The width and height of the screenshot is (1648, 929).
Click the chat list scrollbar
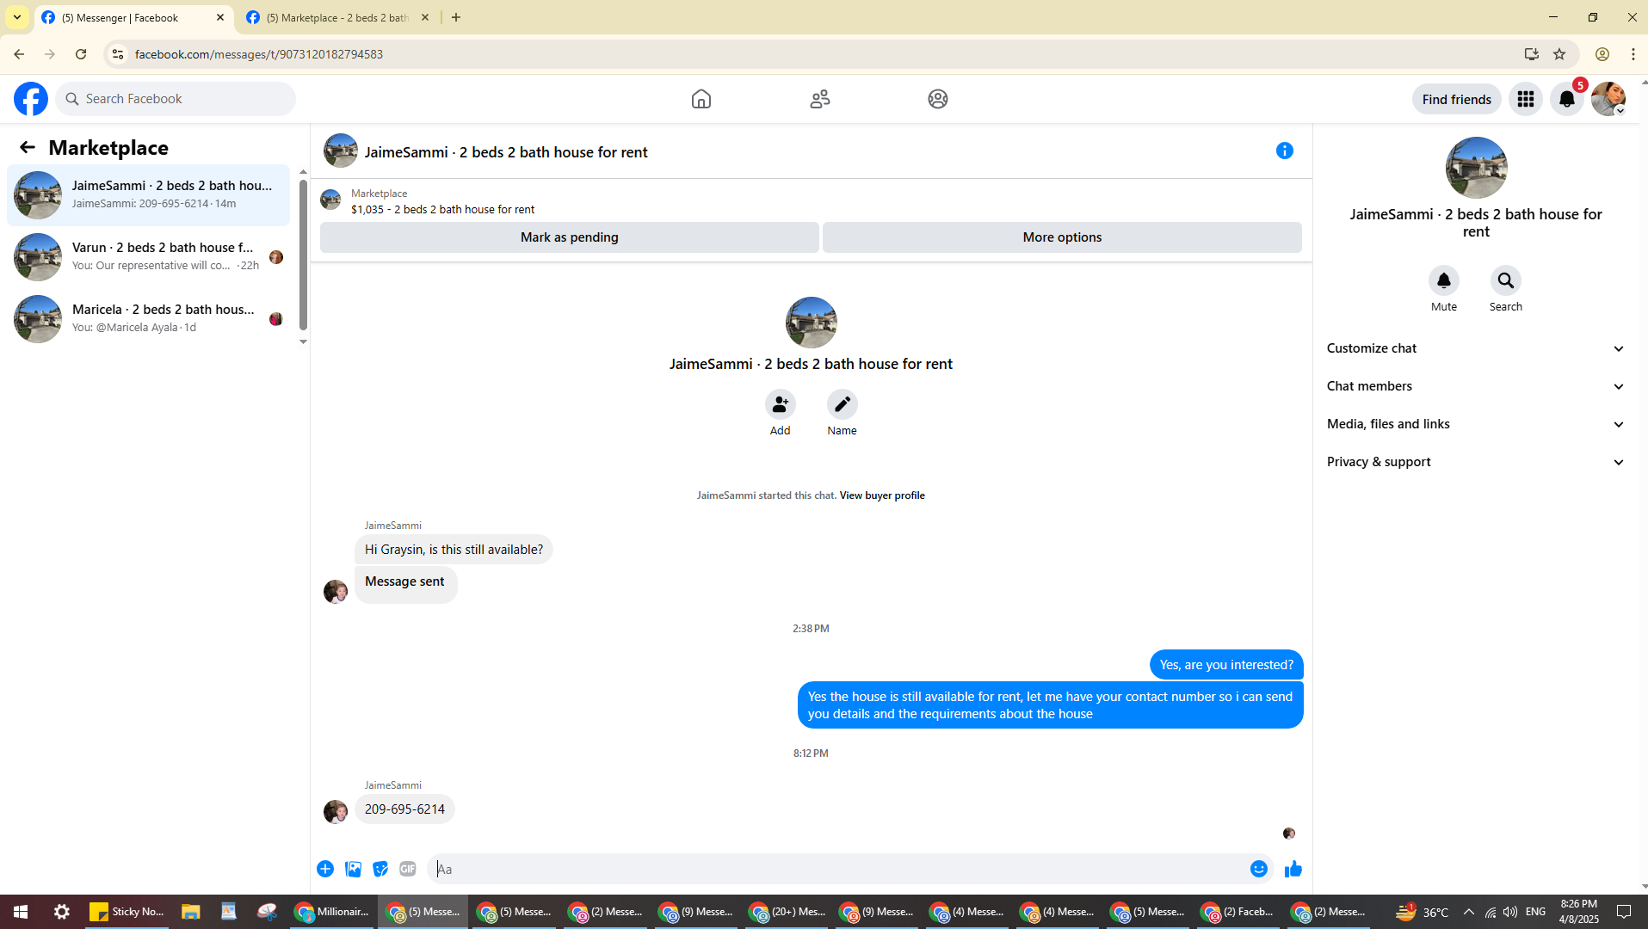303,254
